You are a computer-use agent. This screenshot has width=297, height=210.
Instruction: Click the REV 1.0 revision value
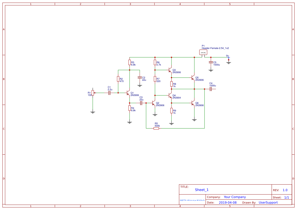pos(285,190)
